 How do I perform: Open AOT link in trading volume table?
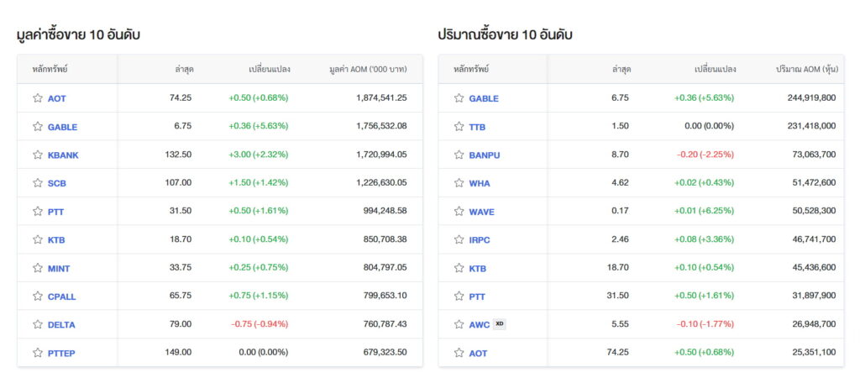point(478,354)
